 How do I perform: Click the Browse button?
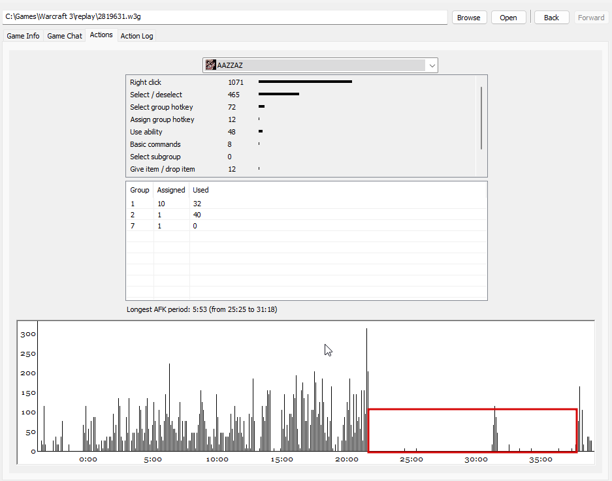tap(469, 18)
